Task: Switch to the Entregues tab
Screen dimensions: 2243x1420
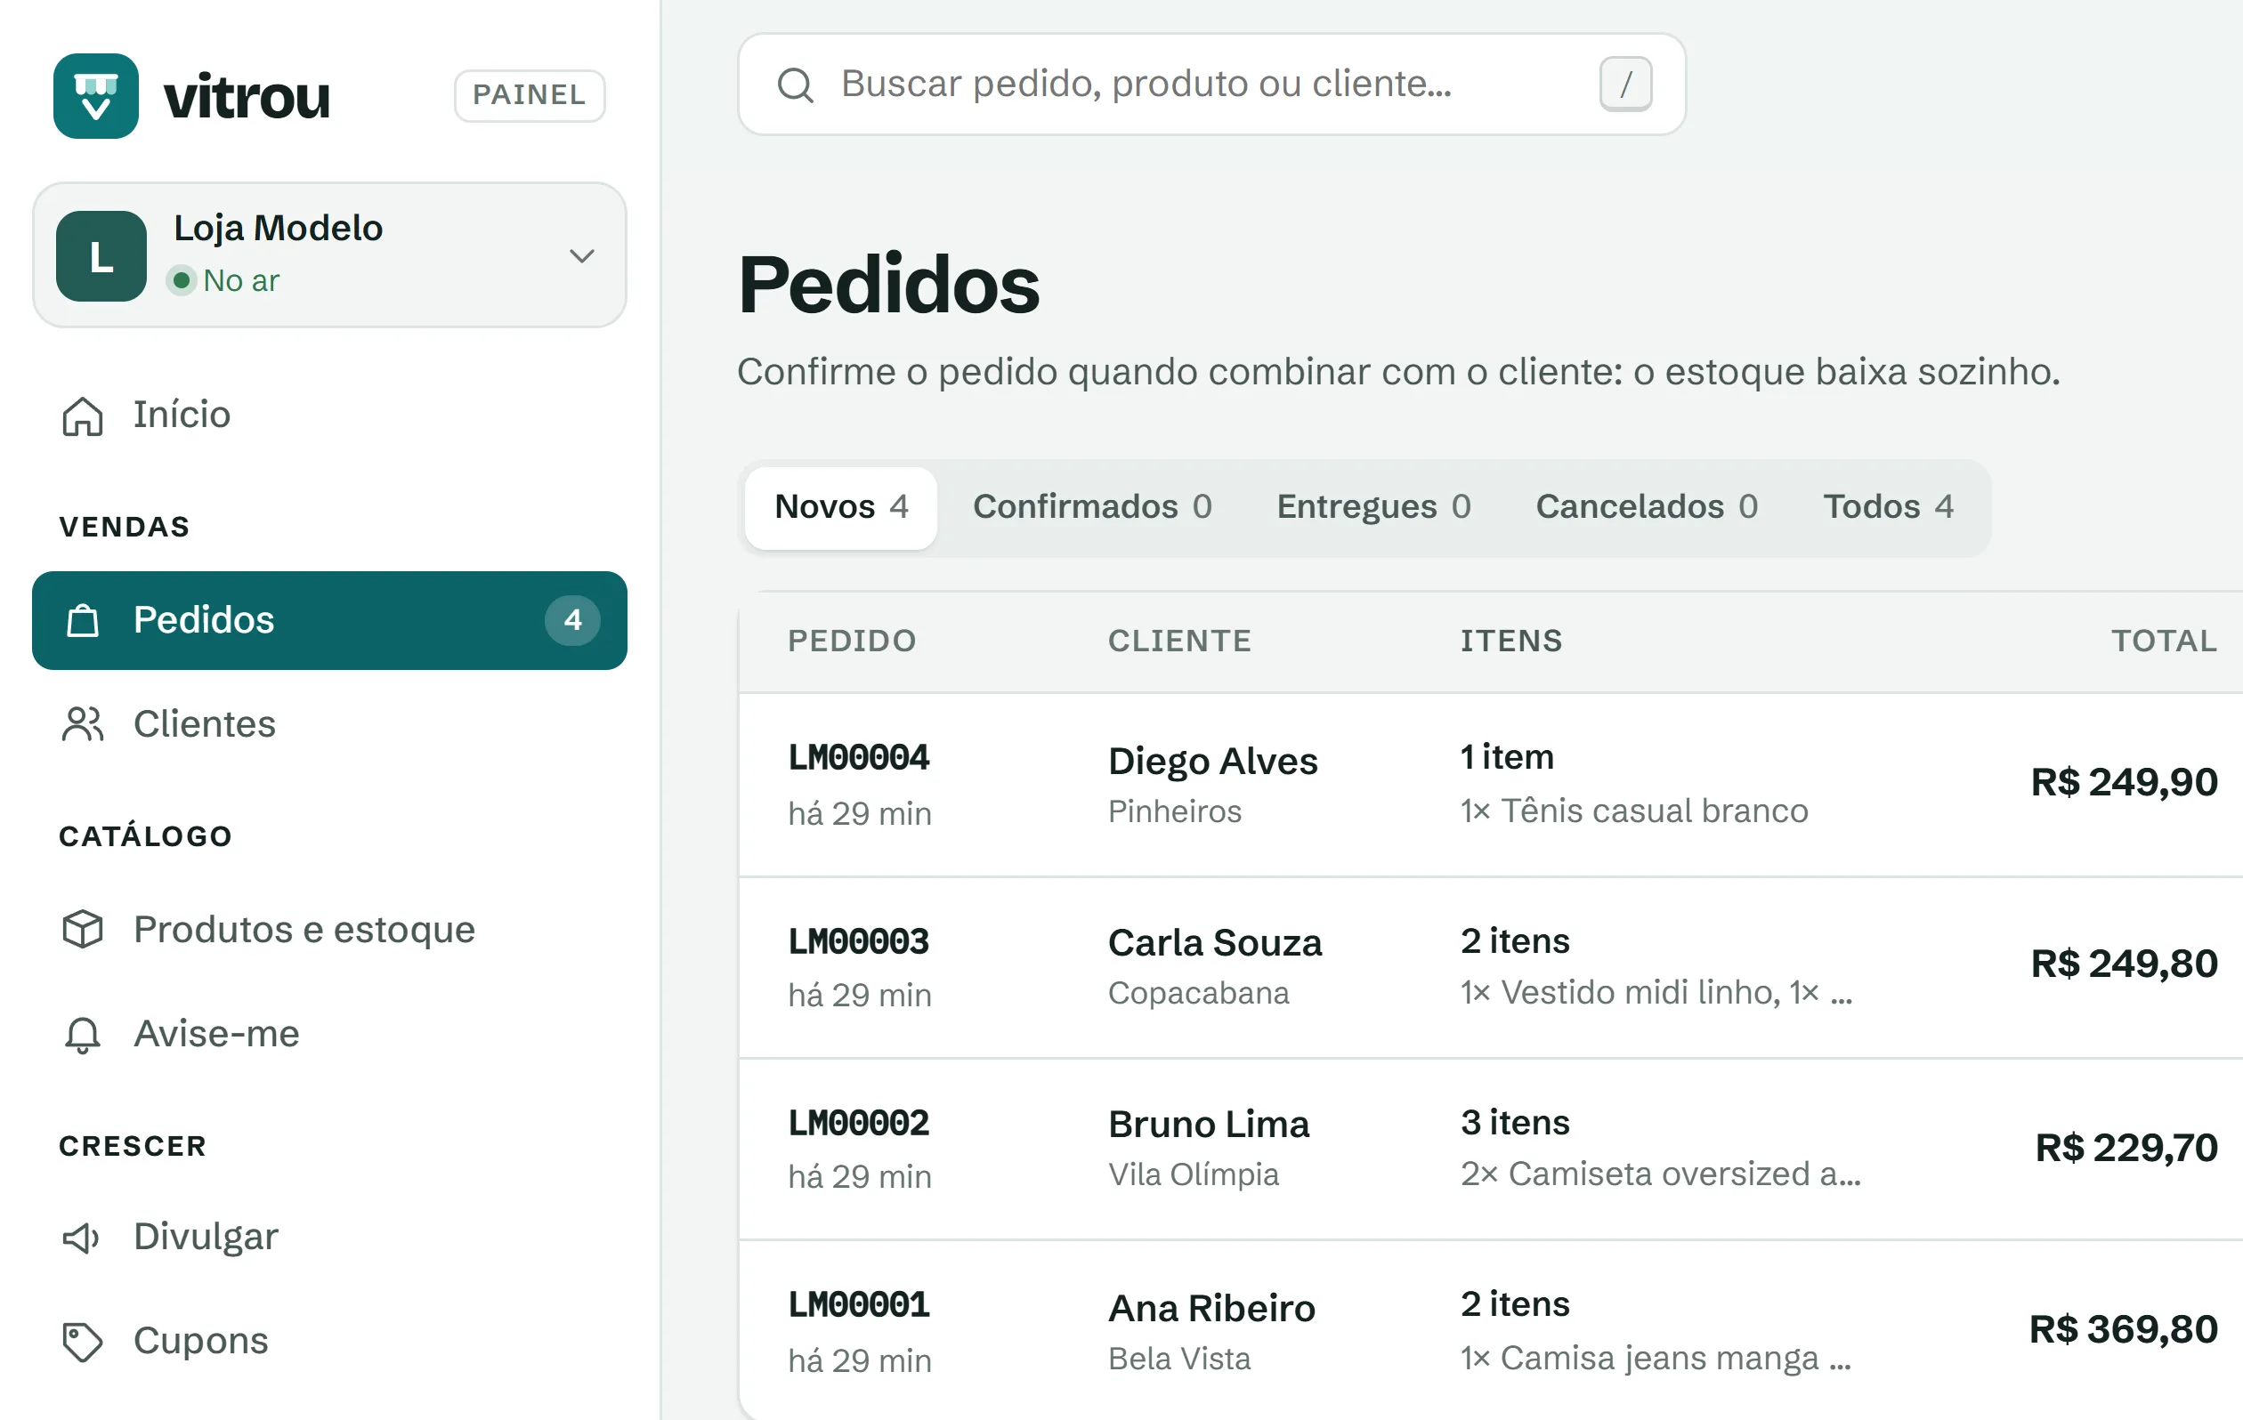Action: [x=1374, y=507]
